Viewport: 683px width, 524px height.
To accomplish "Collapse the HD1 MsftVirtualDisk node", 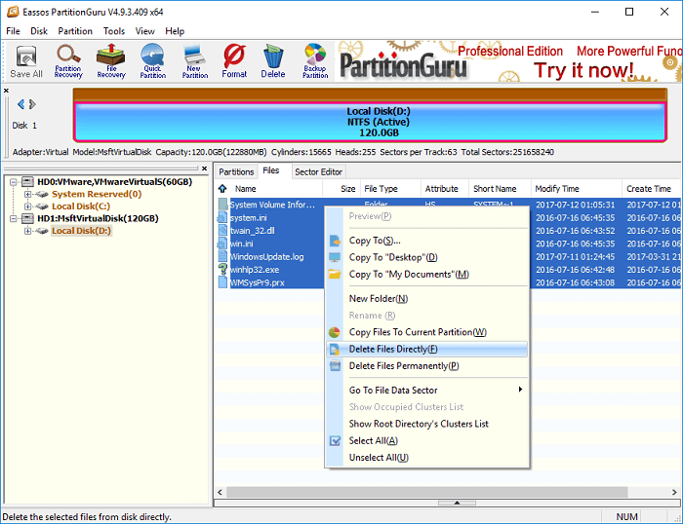I will tap(14, 218).
